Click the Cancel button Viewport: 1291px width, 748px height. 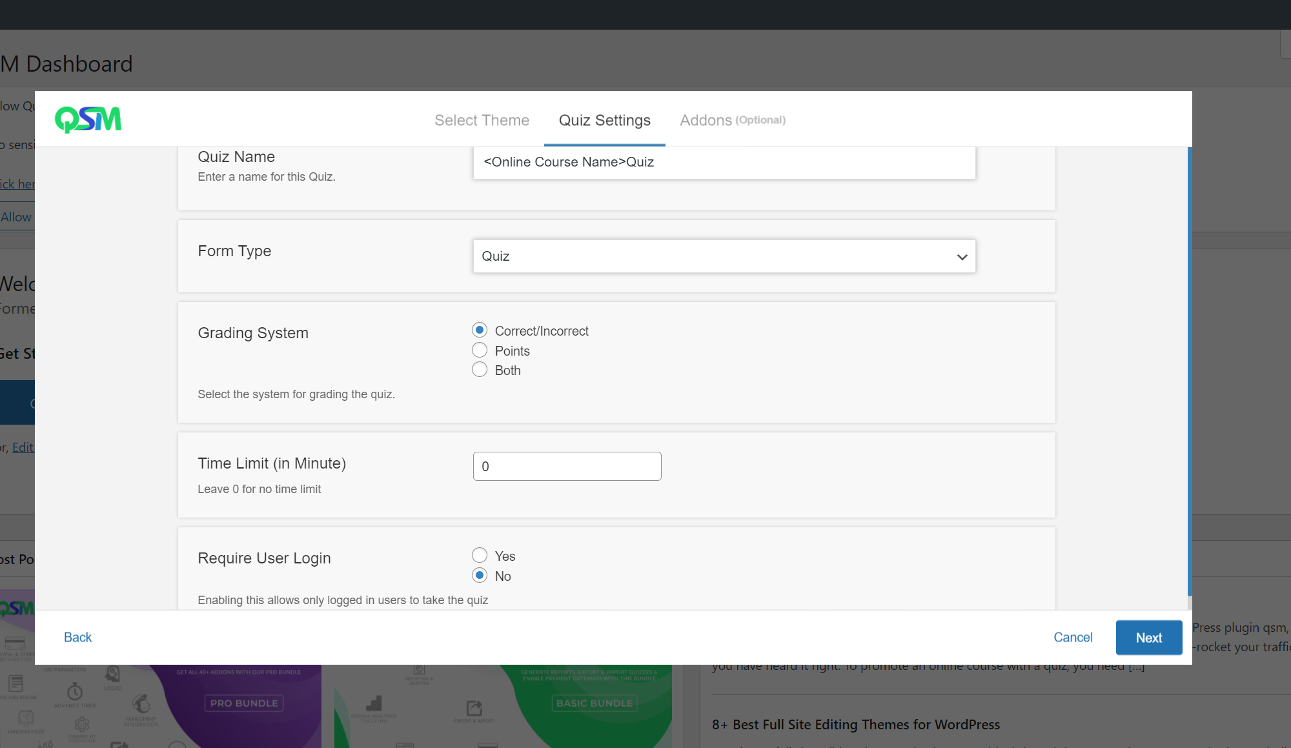(x=1073, y=637)
